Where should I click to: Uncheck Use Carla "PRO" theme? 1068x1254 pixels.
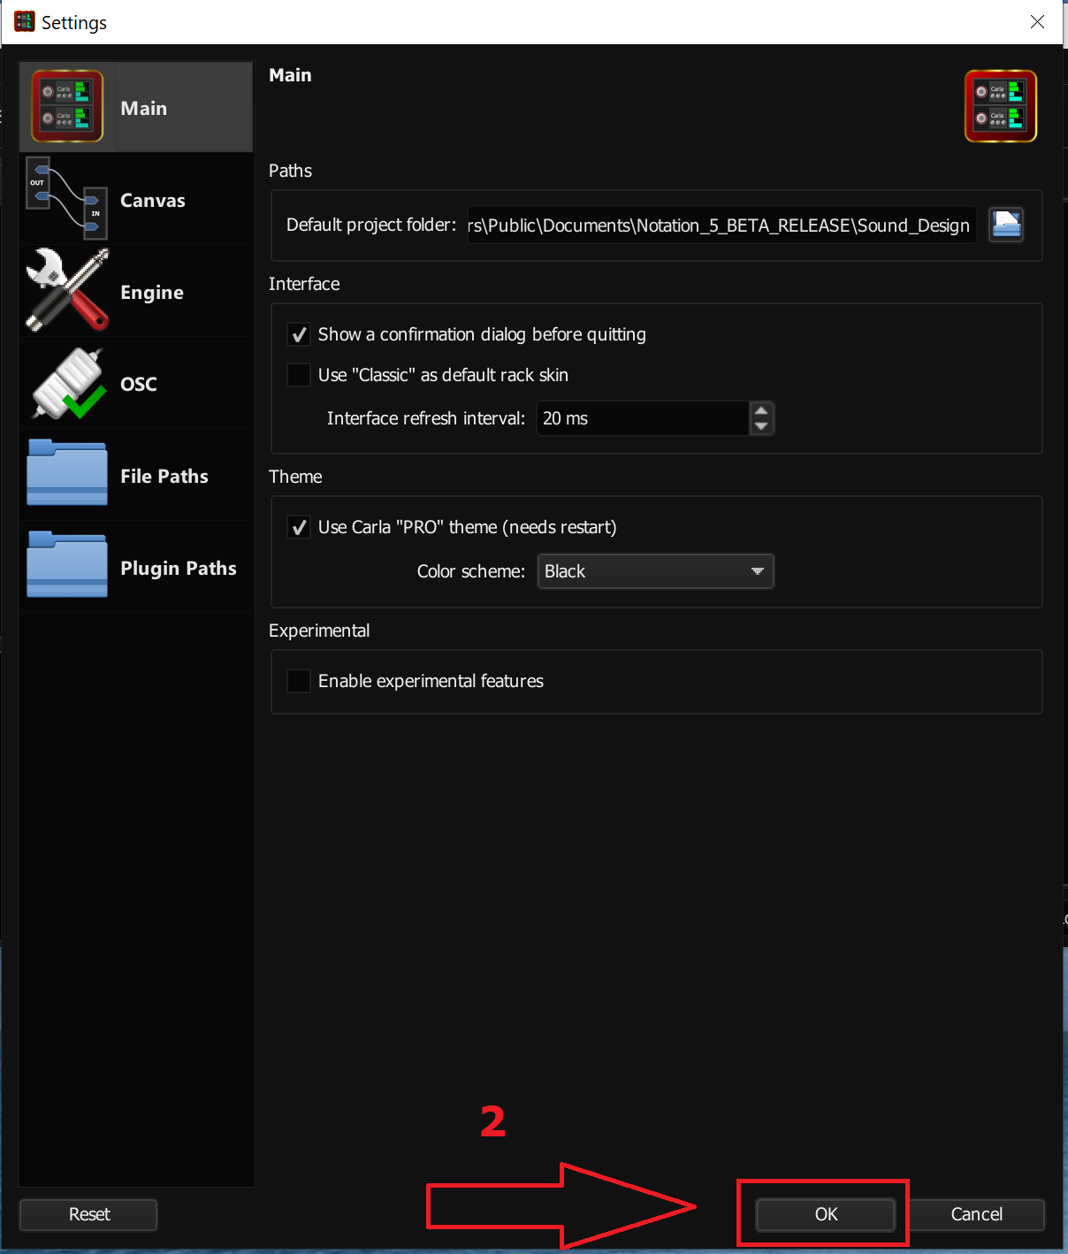pyautogui.click(x=299, y=527)
